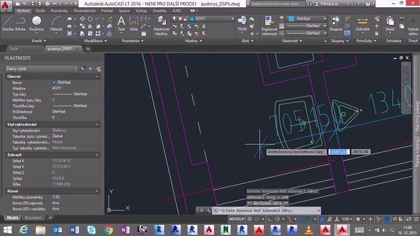Click the KÓTY layer color swatch
Image resolution: width=420 pixels, height=236 pixels.
click(x=192, y=19)
